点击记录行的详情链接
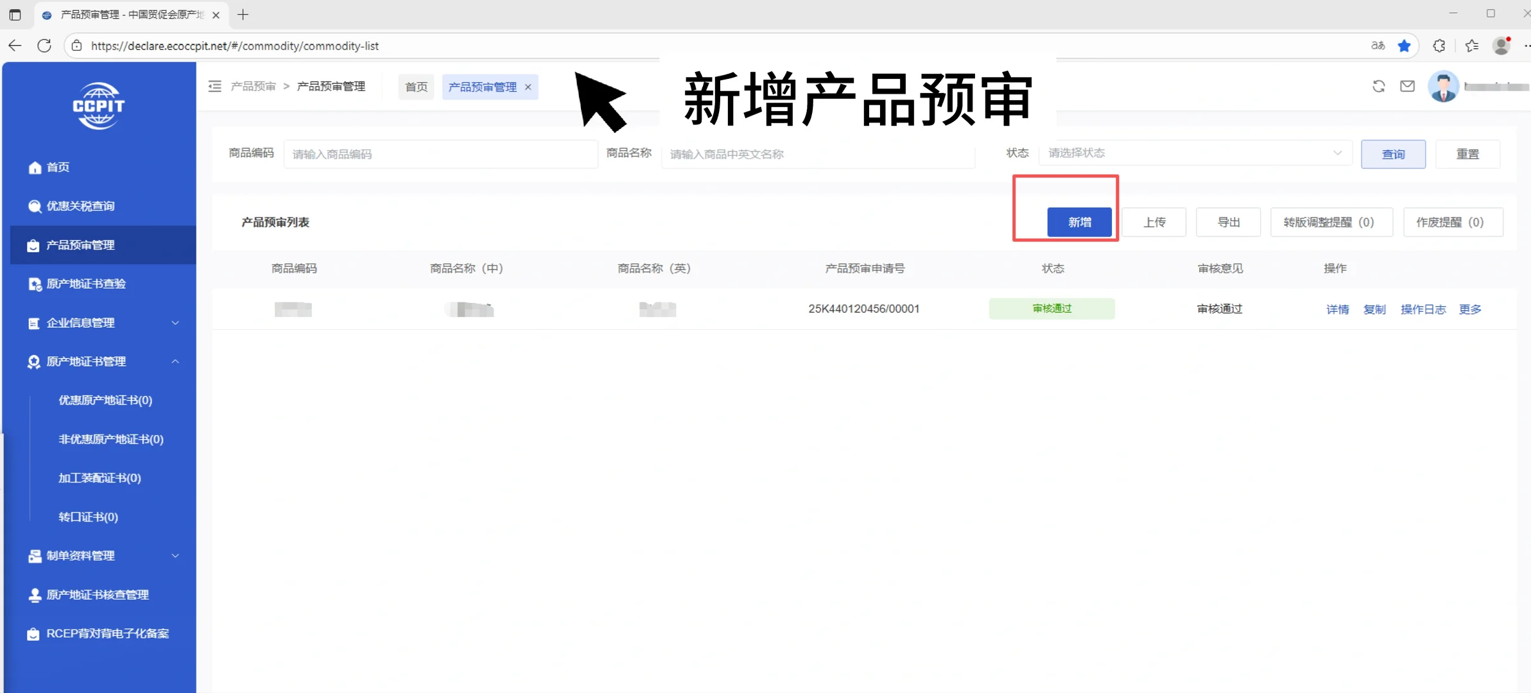The height and width of the screenshot is (693, 1531). click(x=1338, y=309)
